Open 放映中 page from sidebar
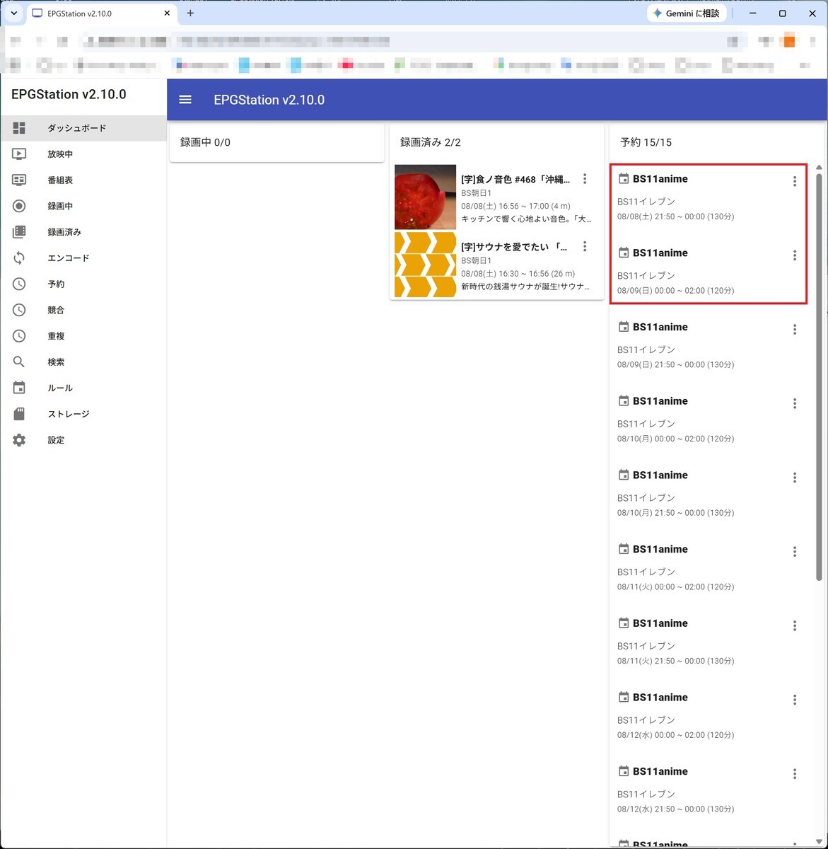 (83, 154)
